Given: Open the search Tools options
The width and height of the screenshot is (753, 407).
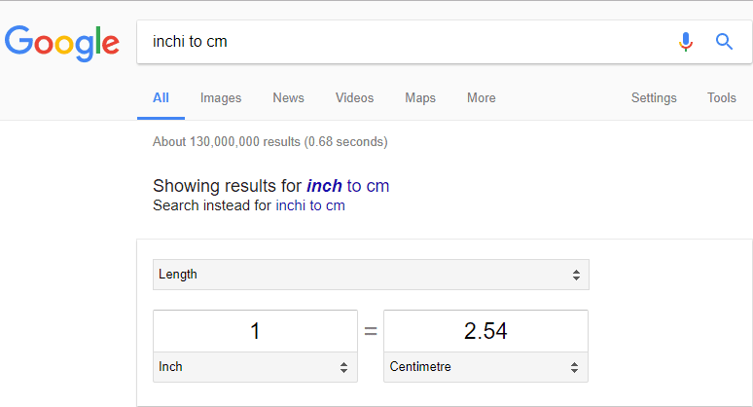Looking at the screenshot, I should (721, 98).
